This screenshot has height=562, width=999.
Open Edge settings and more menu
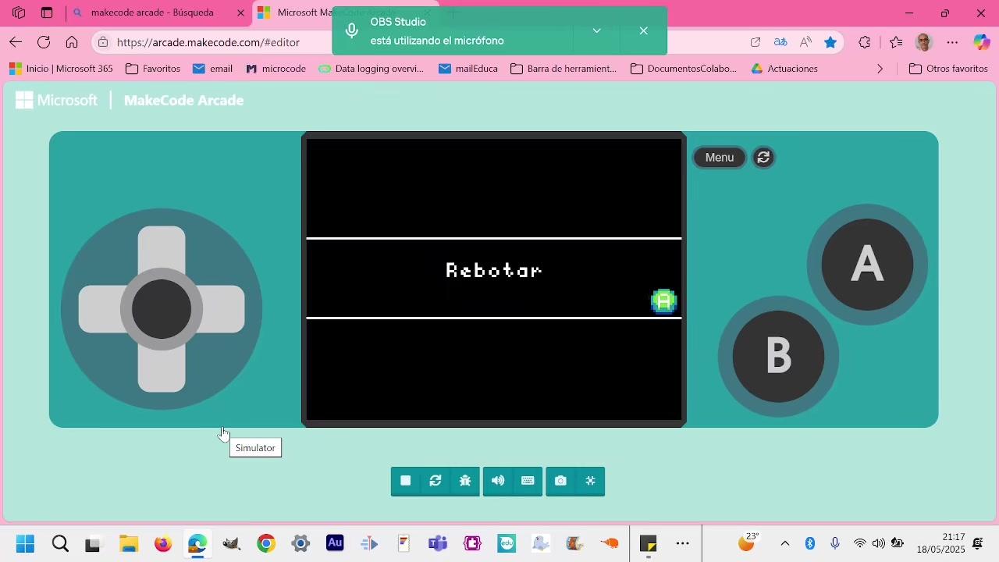[952, 42]
